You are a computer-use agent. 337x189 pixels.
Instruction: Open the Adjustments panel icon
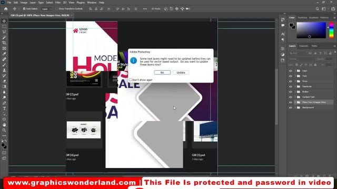point(283,55)
